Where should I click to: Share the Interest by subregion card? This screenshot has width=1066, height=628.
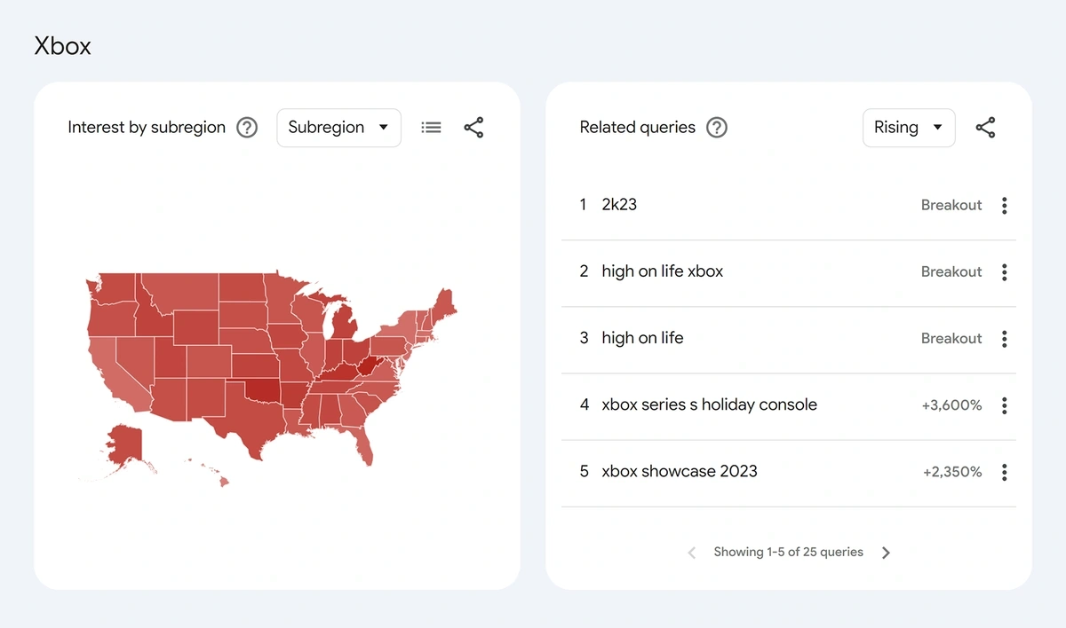[x=473, y=128]
